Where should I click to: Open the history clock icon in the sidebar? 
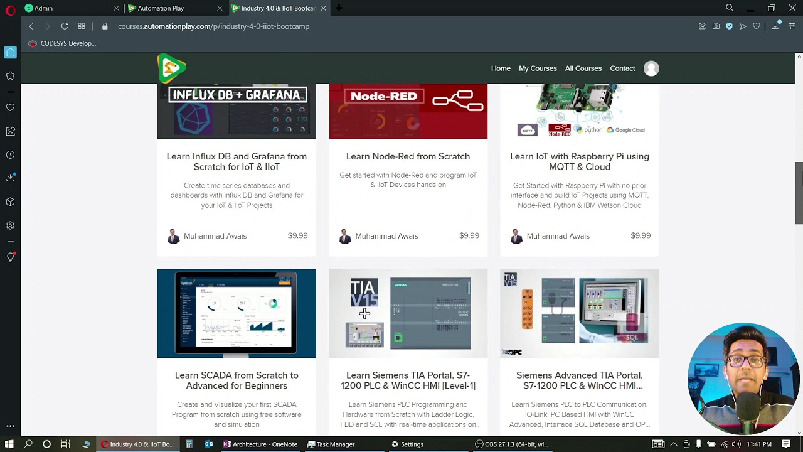point(10,155)
